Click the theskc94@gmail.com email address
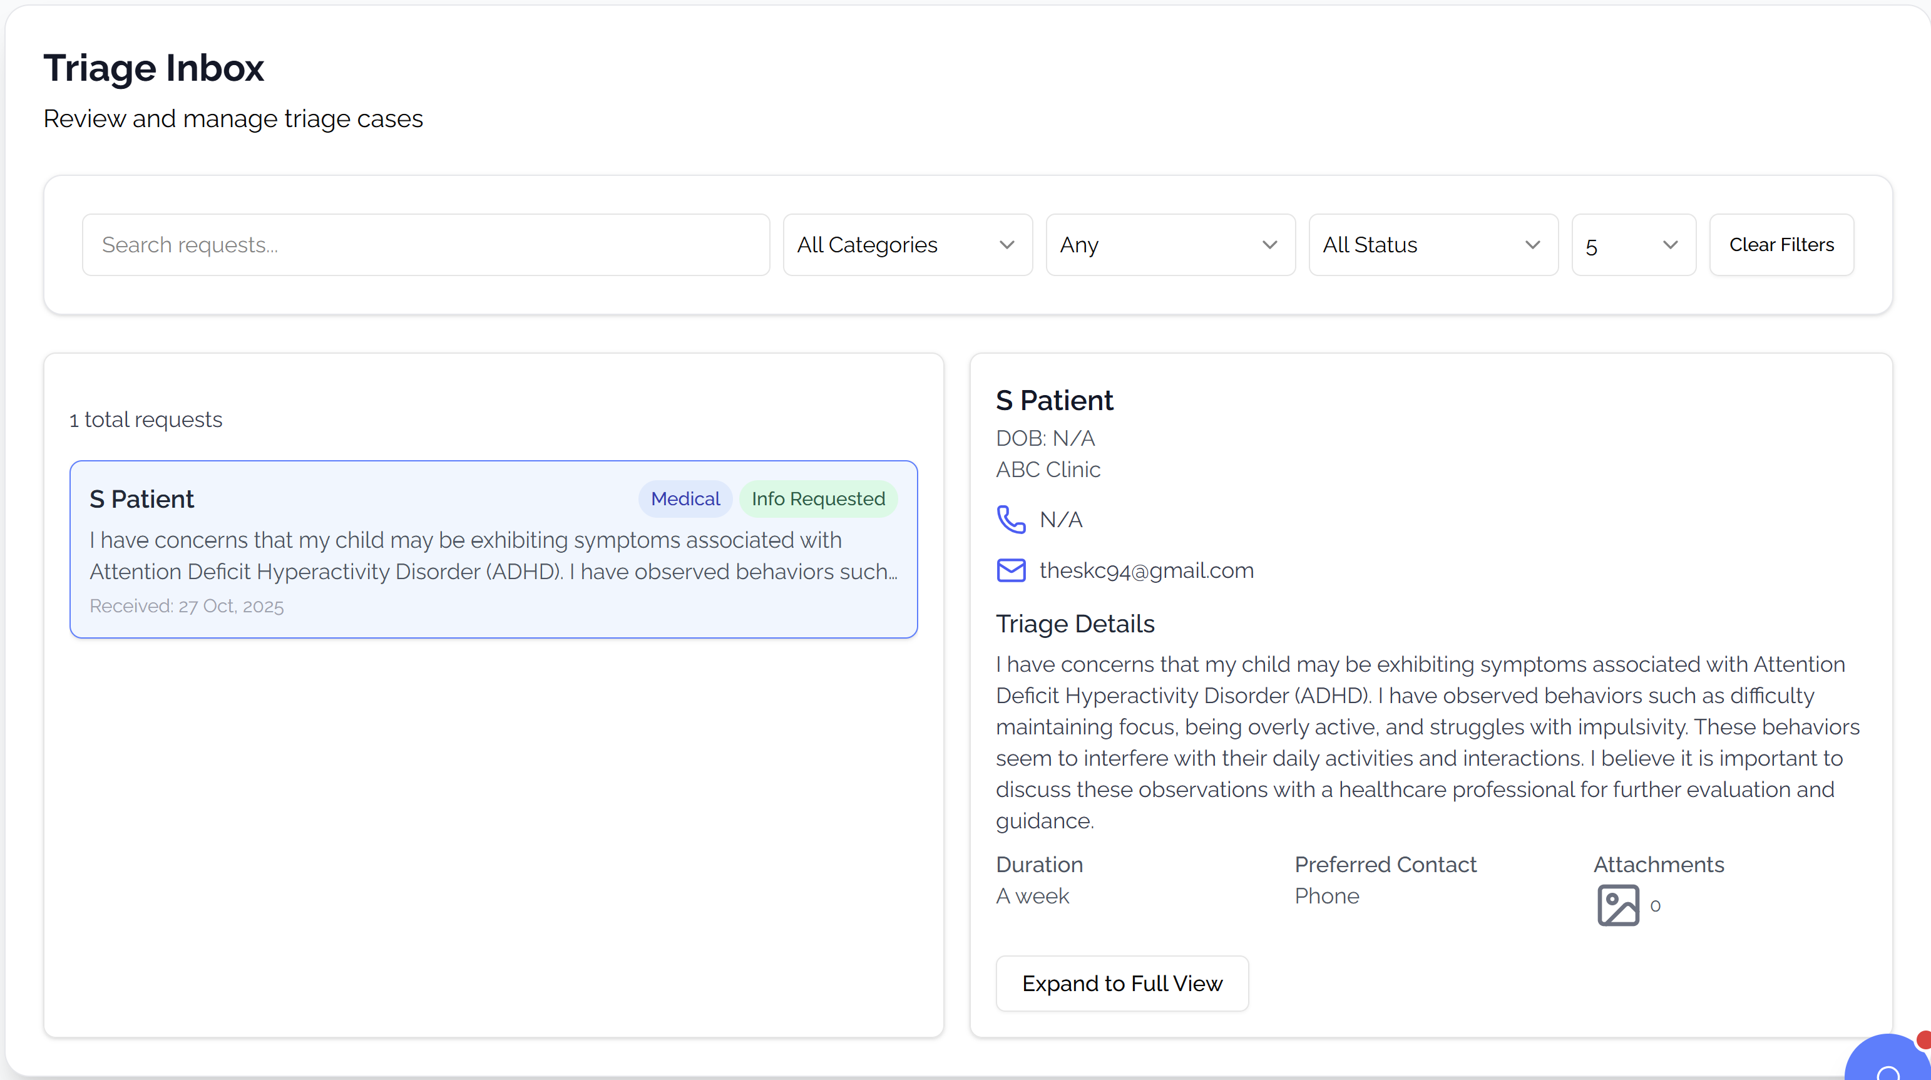1931x1080 pixels. [x=1146, y=570]
